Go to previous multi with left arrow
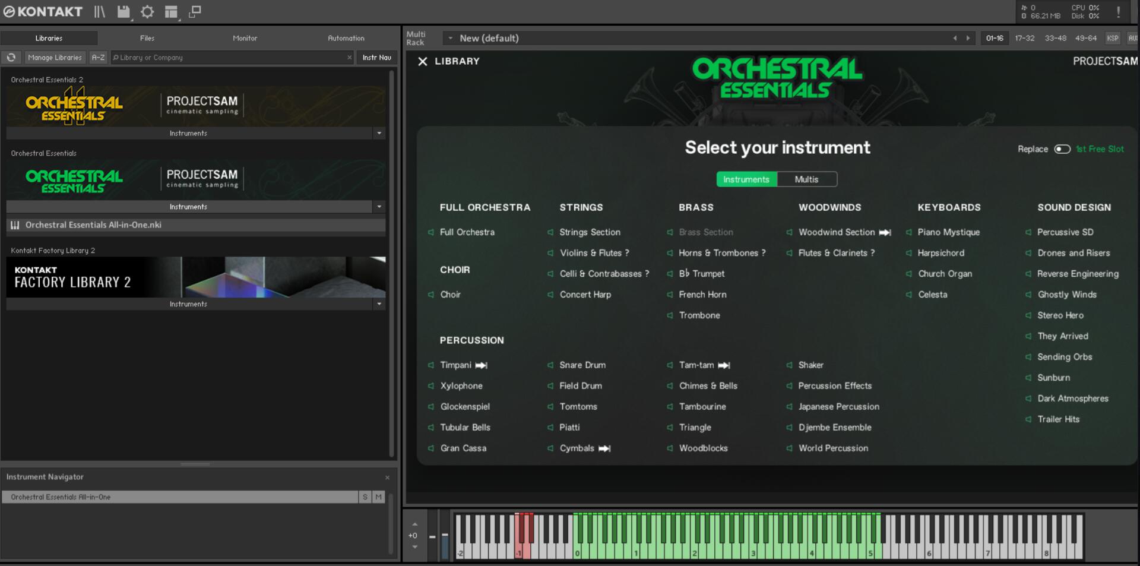1140x566 pixels. [955, 38]
